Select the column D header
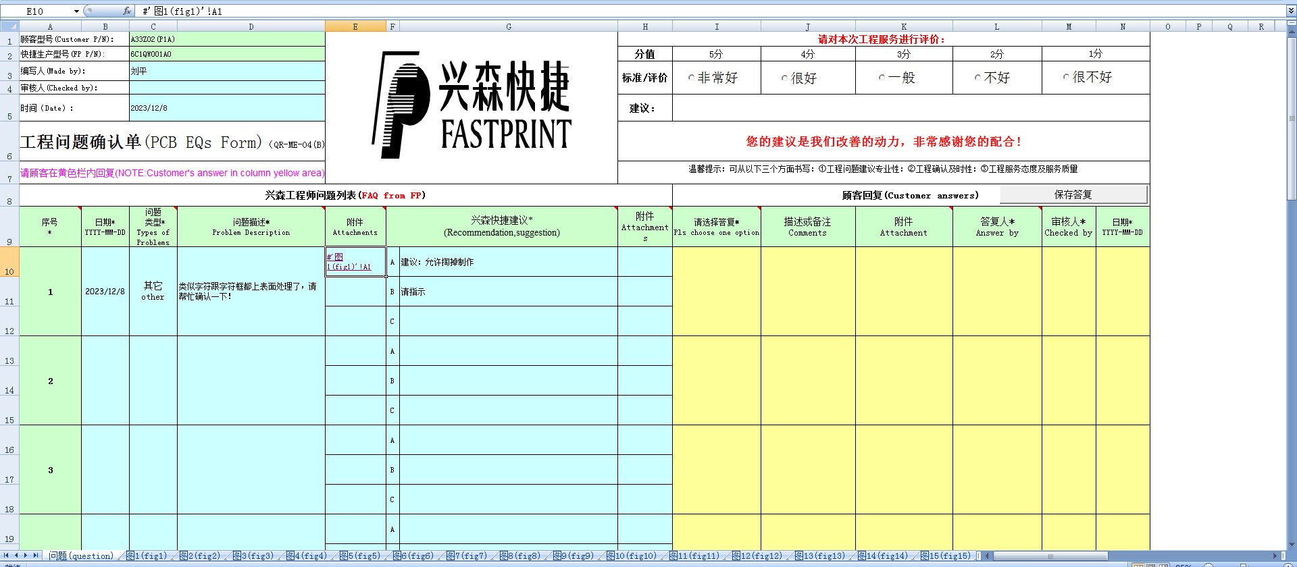Image resolution: width=1297 pixels, height=567 pixels. click(251, 26)
